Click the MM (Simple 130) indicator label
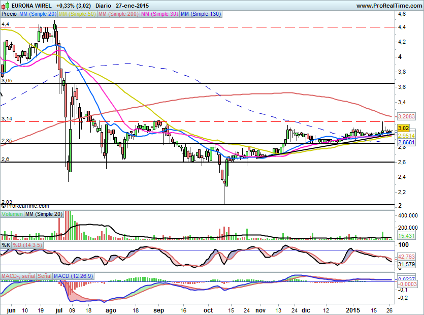 coord(201,14)
